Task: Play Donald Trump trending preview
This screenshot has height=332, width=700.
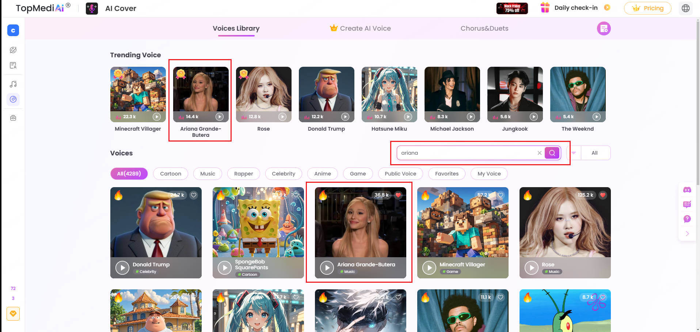Action: [345, 117]
